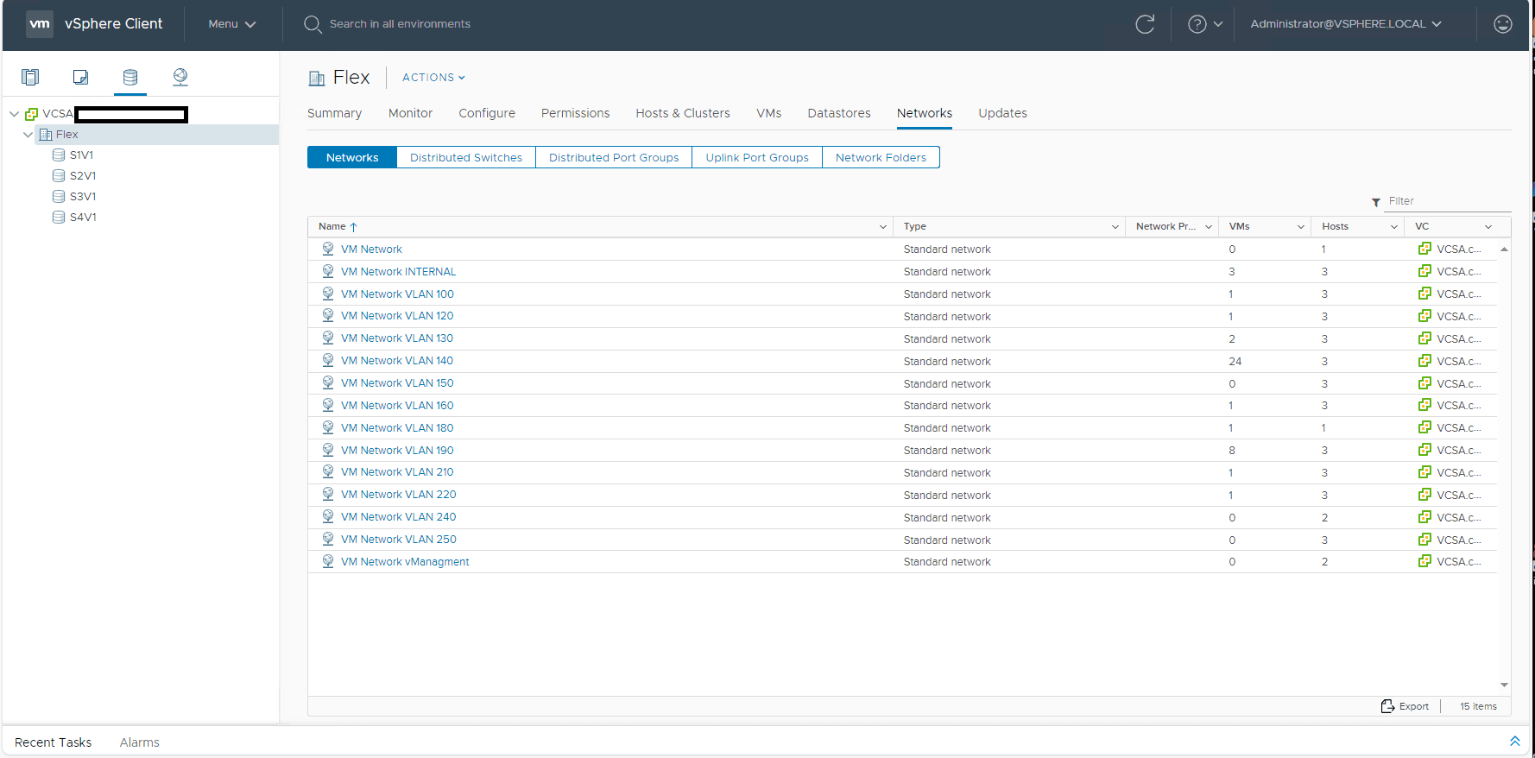Screen dimensions: 1535x758
Task: Open the Administrator@VSPHERE.LOCAL user menu
Action: [x=1346, y=24]
